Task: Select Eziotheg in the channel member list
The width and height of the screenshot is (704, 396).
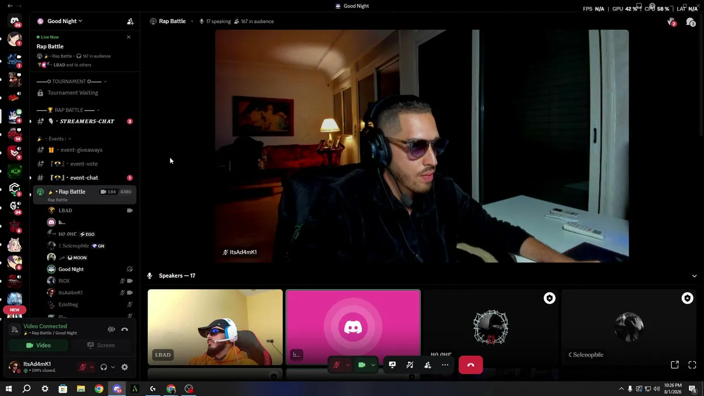Action: (91, 305)
